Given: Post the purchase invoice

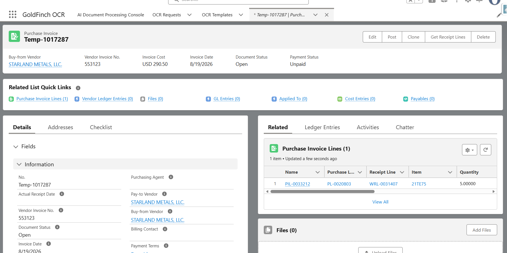Looking at the screenshot, I should coord(392,37).
